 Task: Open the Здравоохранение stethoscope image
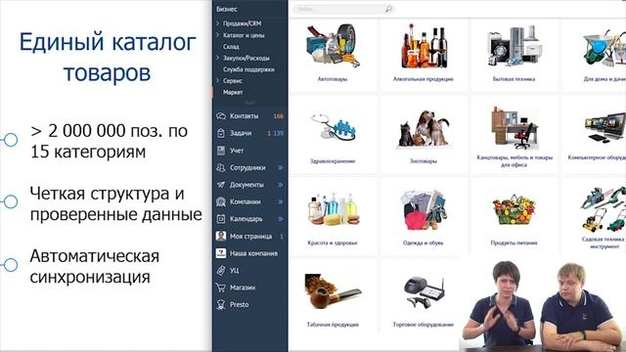(x=333, y=127)
